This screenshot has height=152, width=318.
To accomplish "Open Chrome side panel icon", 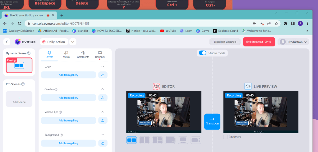I will coord(293,23).
